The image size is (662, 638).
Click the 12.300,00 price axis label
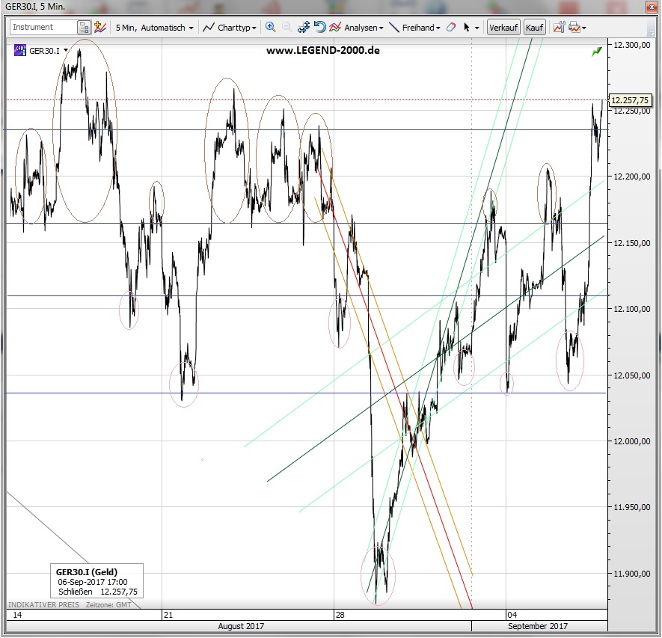click(631, 45)
